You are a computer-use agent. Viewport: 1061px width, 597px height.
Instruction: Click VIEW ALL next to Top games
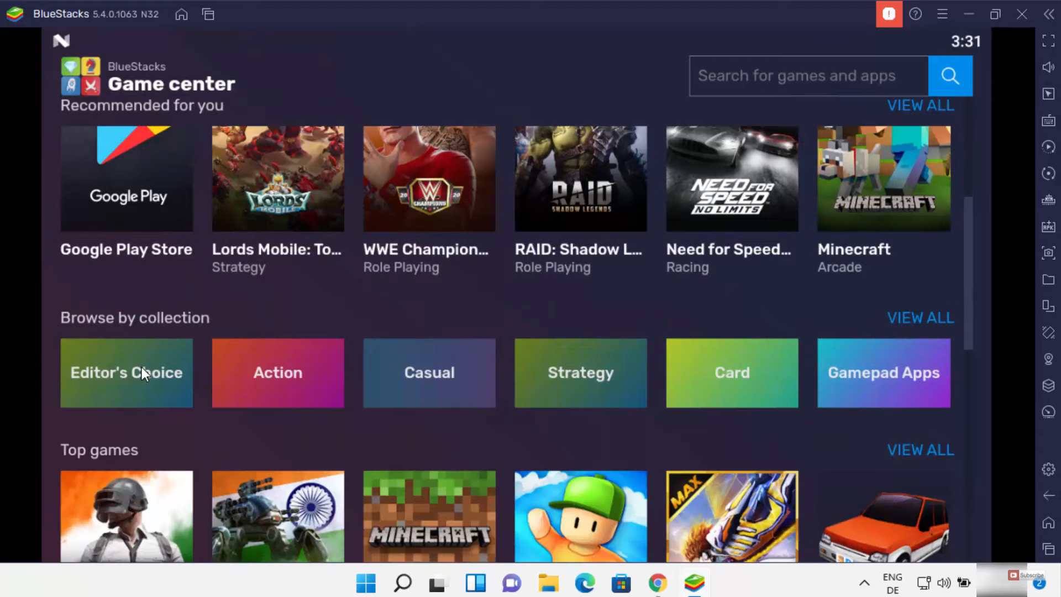click(x=920, y=450)
